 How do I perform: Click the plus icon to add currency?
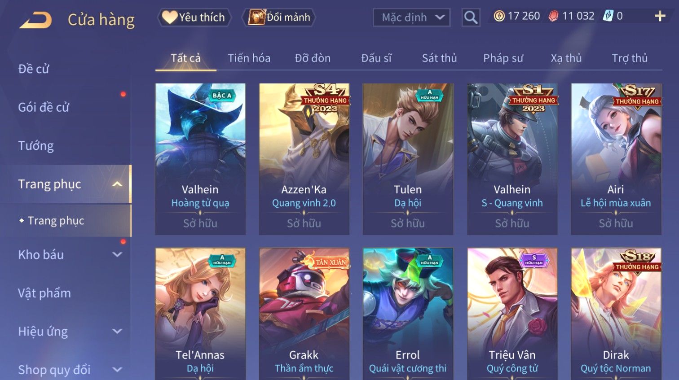pos(660,16)
